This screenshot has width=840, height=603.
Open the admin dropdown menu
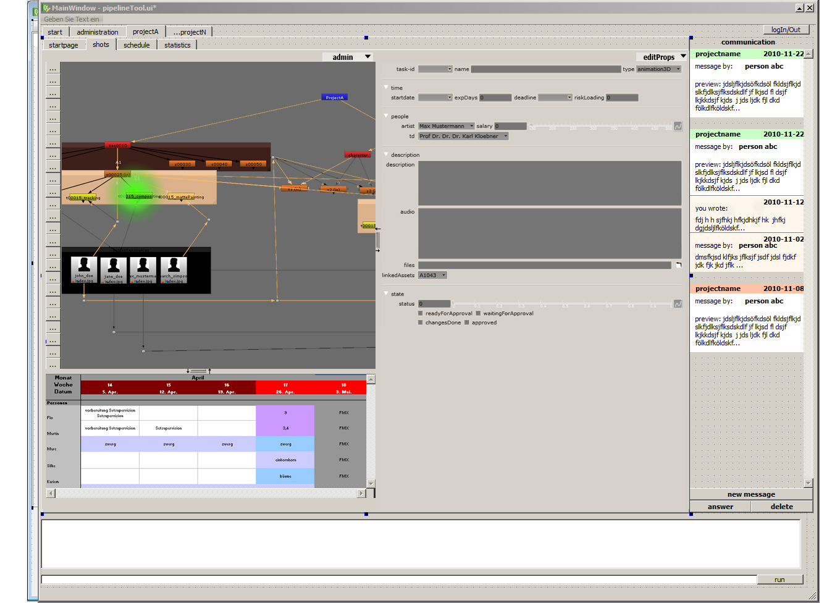[x=348, y=57]
